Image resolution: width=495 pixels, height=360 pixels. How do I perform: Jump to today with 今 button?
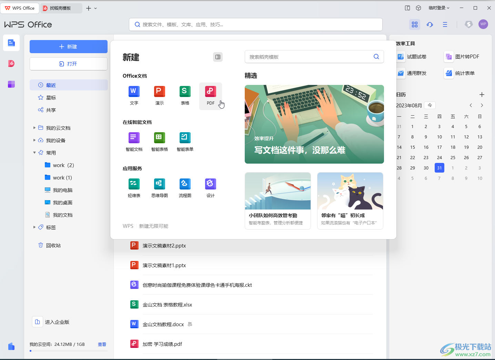tap(430, 105)
